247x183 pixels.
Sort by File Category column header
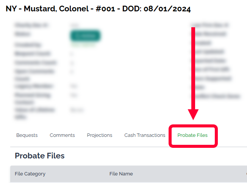30,174
